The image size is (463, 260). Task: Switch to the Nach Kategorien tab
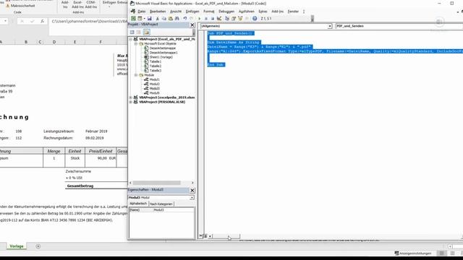click(x=161, y=204)
